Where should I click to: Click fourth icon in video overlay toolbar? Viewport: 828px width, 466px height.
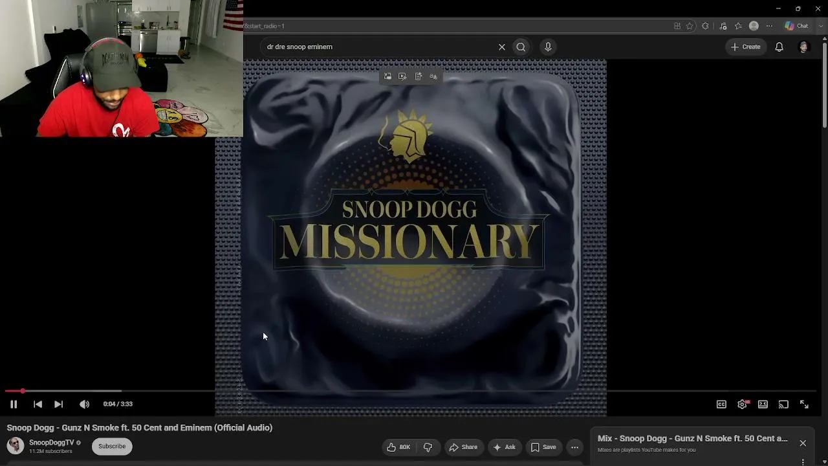[x=433, y=76]
